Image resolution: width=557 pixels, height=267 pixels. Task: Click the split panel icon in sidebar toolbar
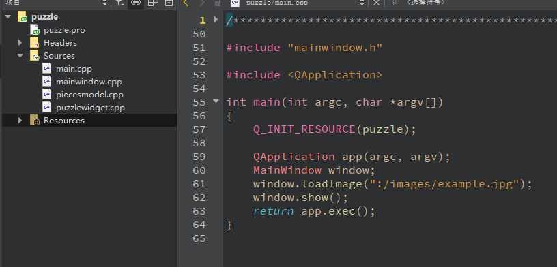pos(152,3)
